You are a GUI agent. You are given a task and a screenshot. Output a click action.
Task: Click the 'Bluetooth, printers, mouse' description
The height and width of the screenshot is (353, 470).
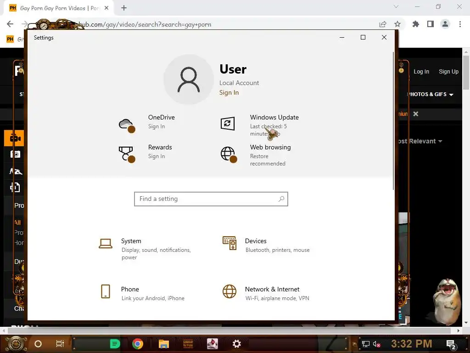pos(278,250)
